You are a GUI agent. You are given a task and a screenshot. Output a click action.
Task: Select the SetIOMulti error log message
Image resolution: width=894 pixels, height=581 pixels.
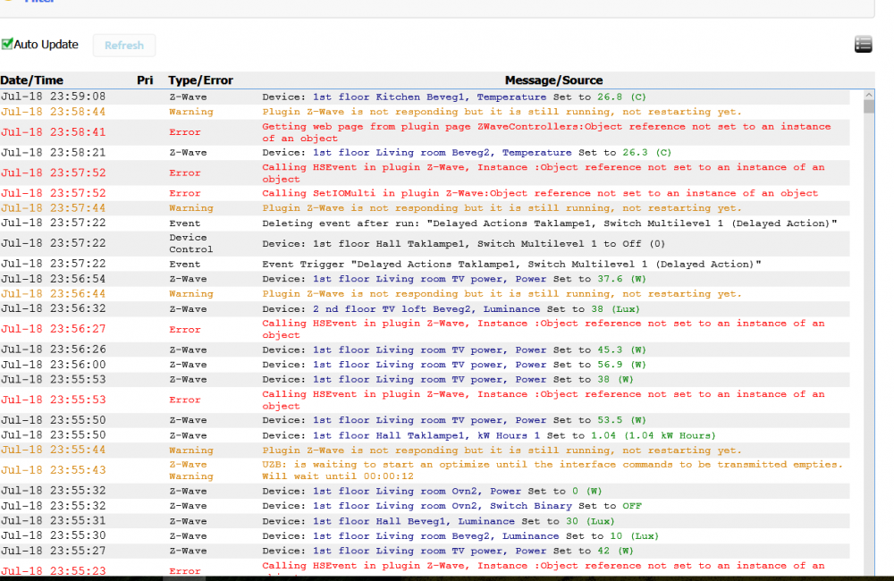point(540,193)
